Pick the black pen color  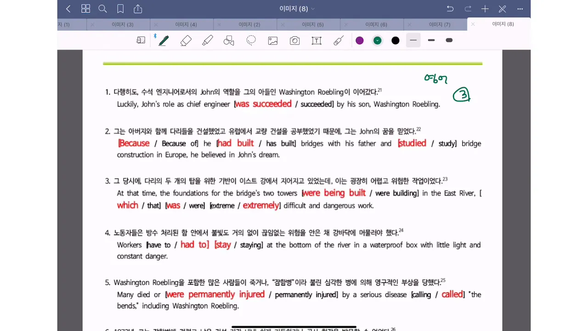396,40
